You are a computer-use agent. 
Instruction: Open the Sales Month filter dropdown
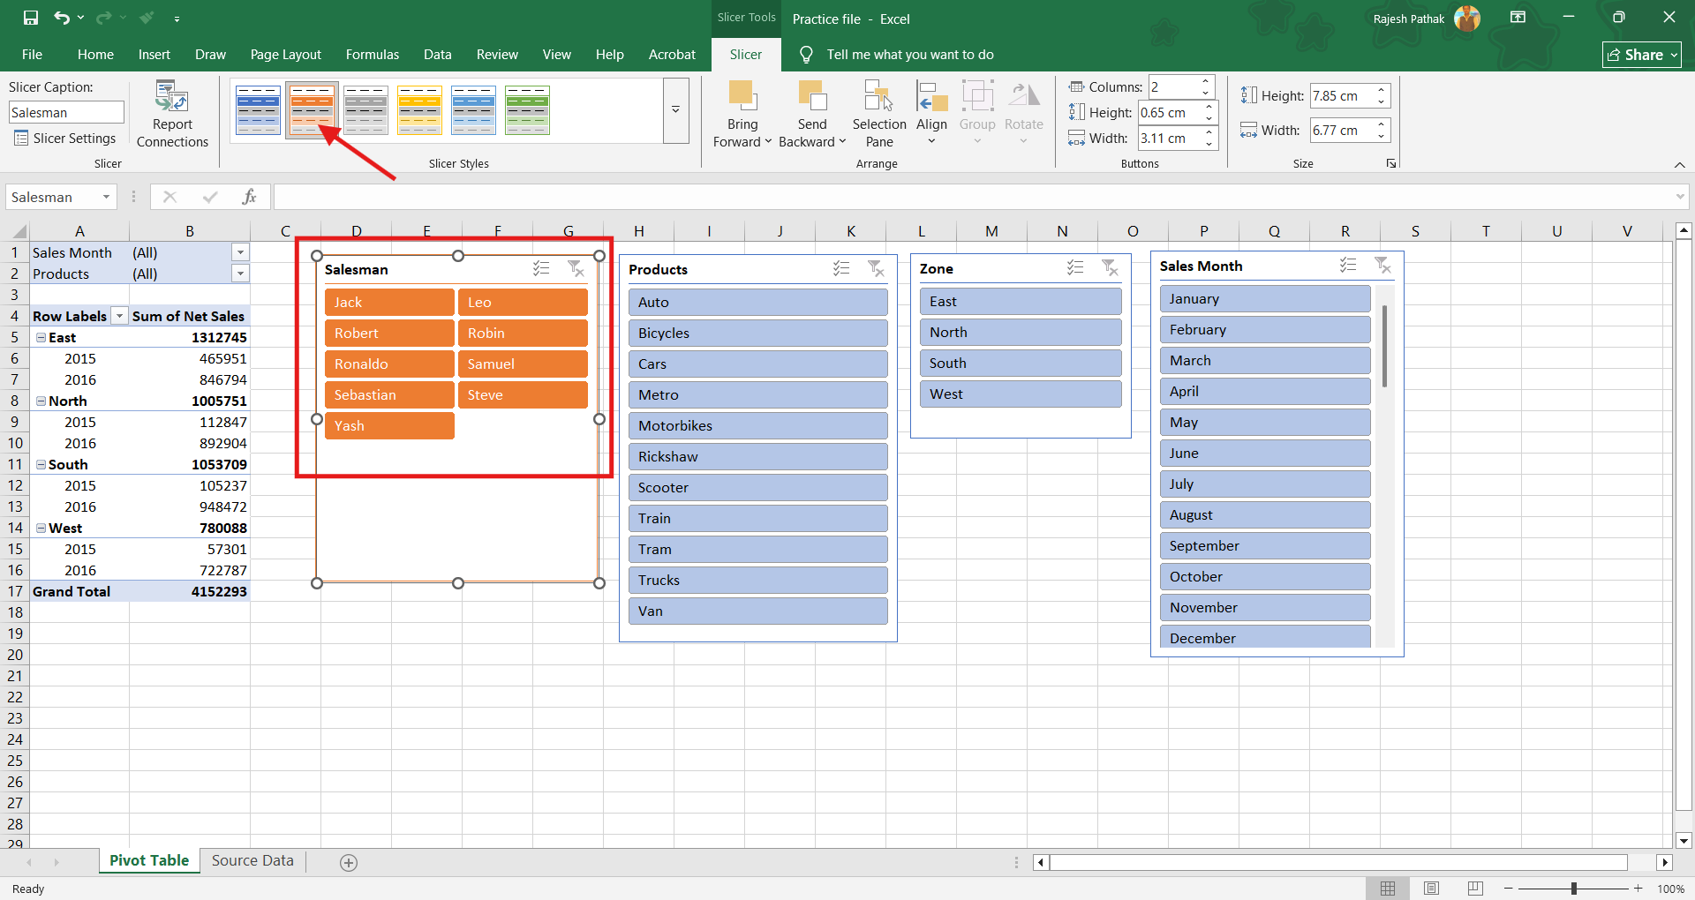tap(240, 252)
